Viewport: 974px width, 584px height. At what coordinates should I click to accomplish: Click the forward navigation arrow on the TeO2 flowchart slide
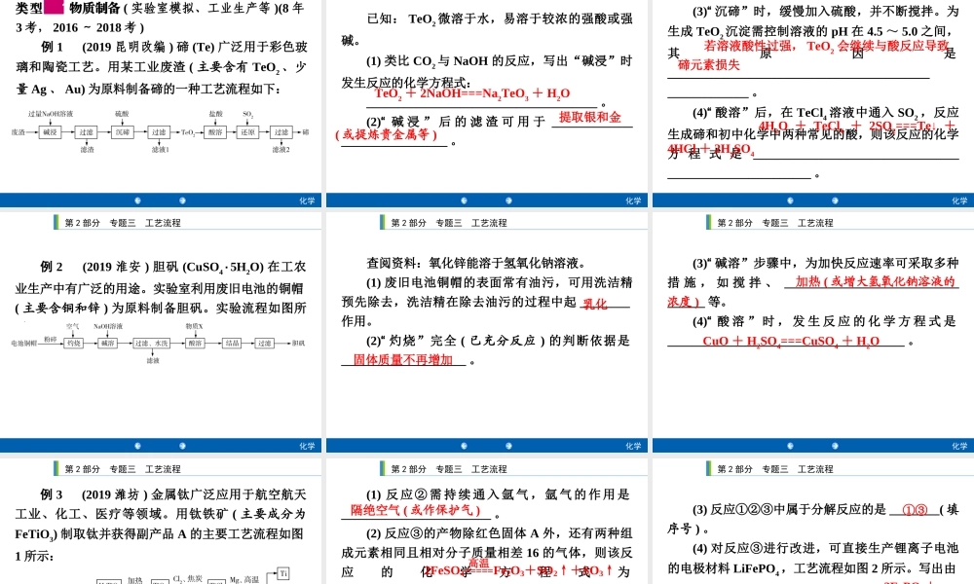[x=184, y=200]
